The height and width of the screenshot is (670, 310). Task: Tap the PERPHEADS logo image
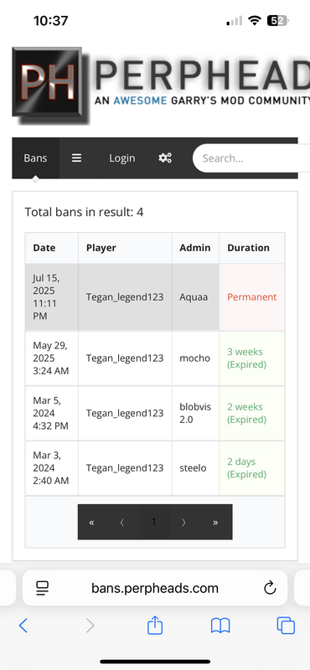161,85
